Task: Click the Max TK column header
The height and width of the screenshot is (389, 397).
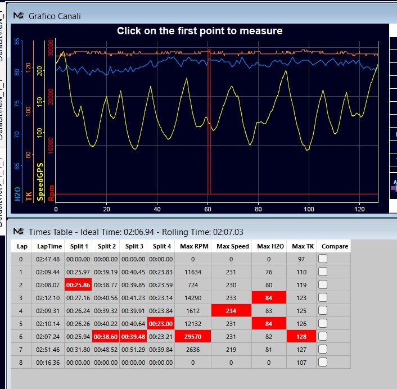Action: [x=303, y=246]
